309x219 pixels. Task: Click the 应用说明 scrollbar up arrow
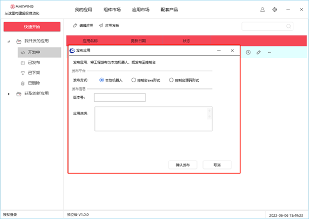[x=209, y=111]
